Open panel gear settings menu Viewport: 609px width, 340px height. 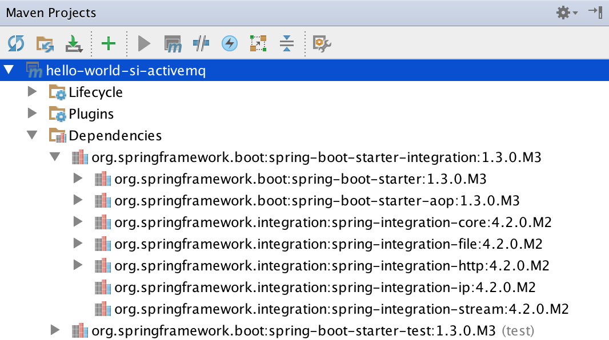(x=567, y=13)
